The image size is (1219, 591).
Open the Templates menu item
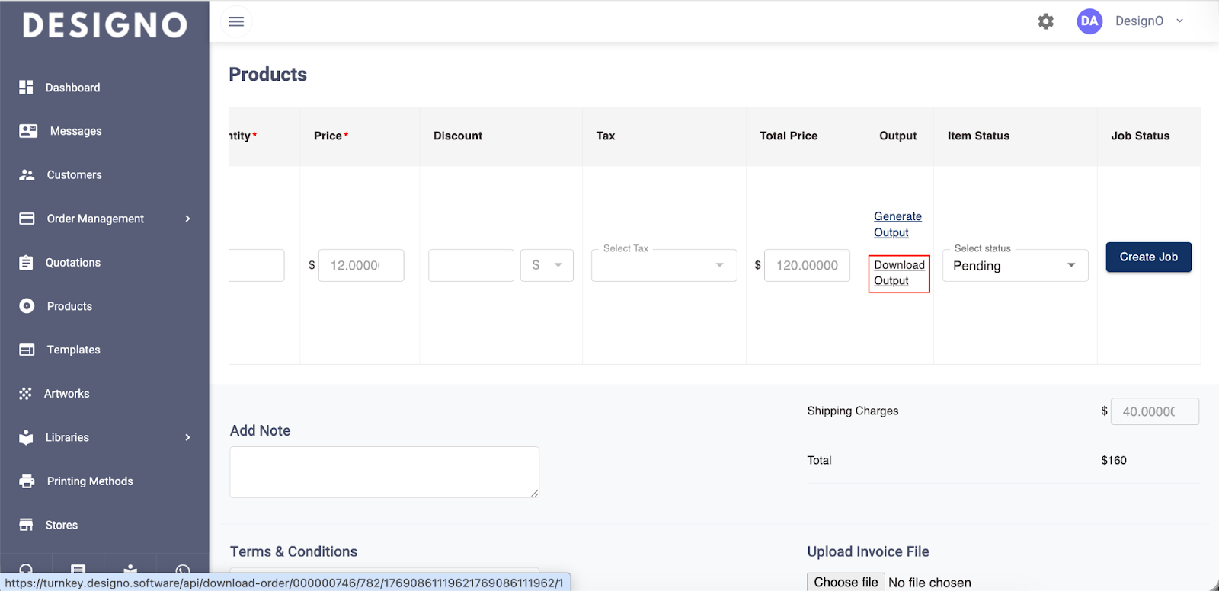[73, 350]
